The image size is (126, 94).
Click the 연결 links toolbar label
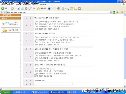click(x=122, y=12)
